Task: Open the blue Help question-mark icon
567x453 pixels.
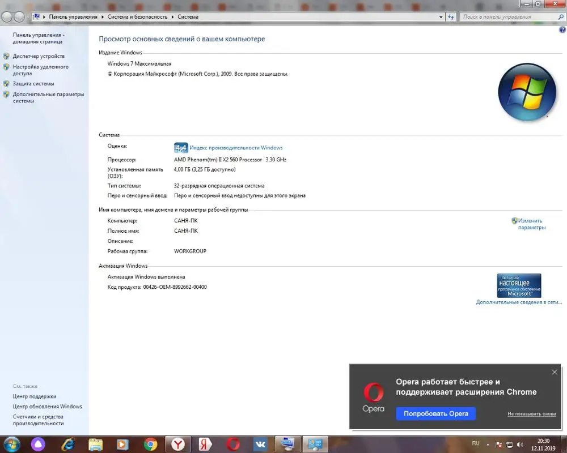Action: point(562,30)
